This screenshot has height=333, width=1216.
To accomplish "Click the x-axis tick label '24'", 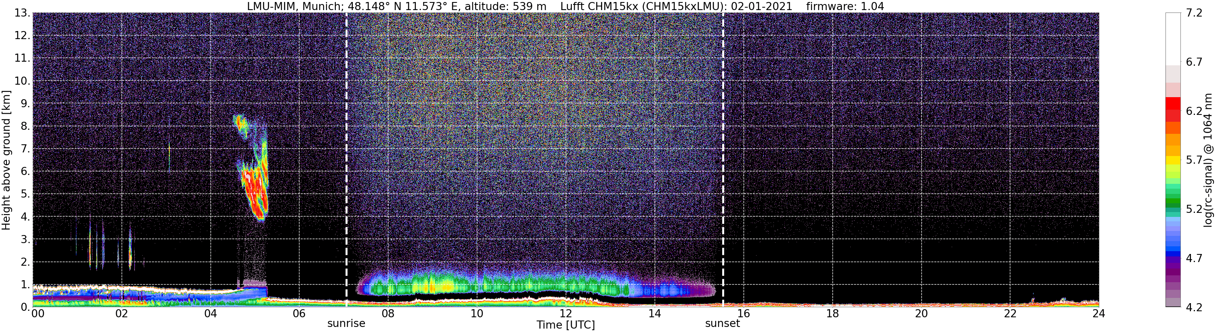I will 1098,314.
